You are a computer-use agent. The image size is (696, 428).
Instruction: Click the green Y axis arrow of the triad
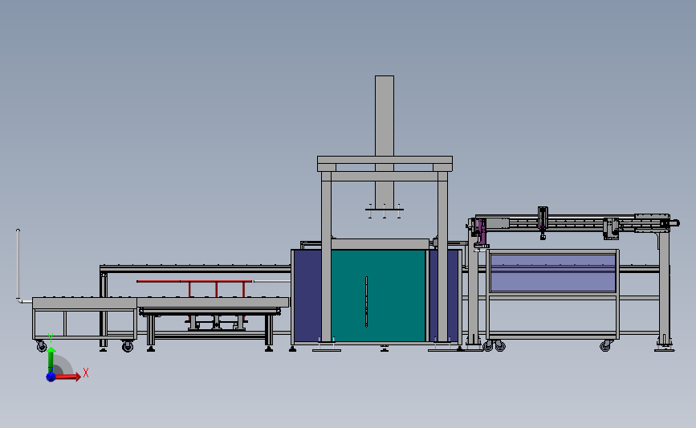[x=51, y=360]
